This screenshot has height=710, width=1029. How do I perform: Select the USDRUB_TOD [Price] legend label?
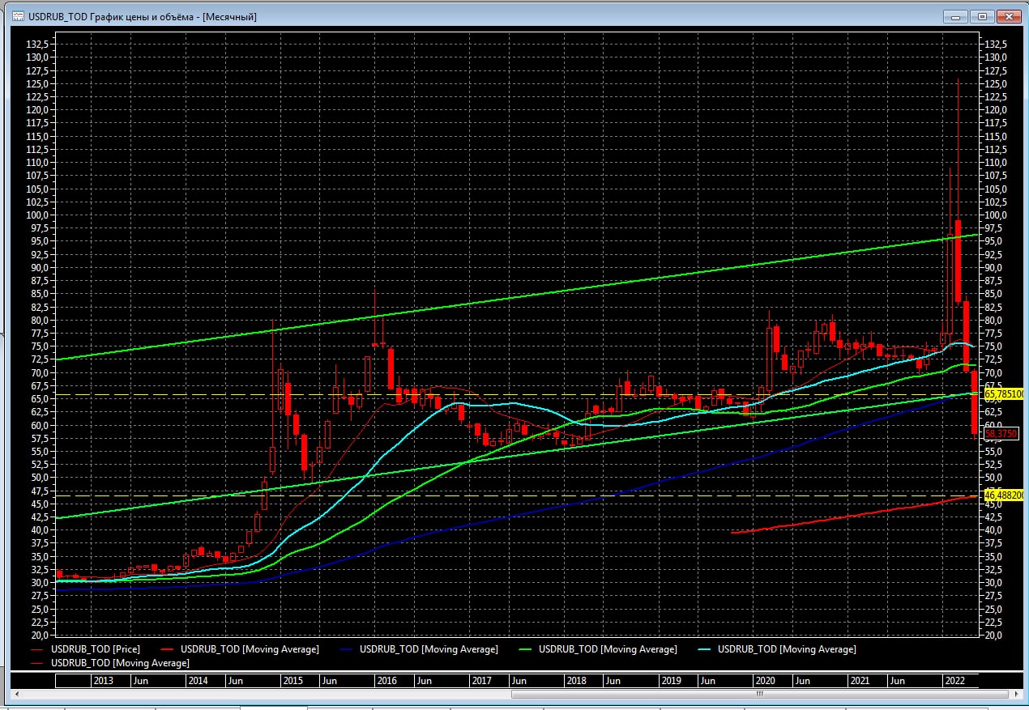pyautogui.click(x=93, y=649)
